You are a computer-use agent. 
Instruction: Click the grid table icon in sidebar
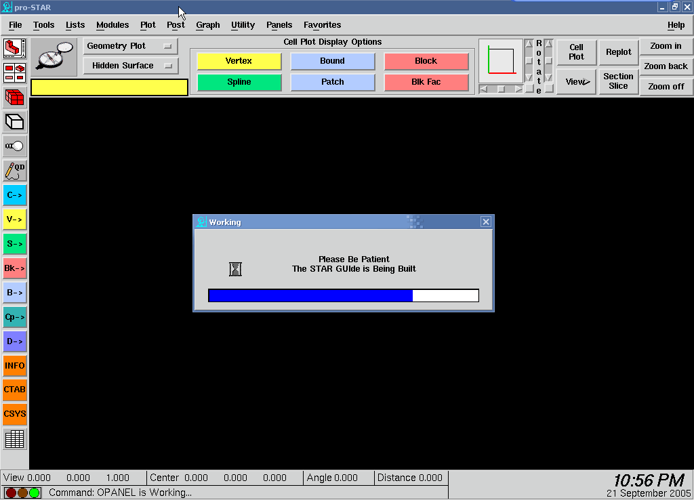[15, 439]
